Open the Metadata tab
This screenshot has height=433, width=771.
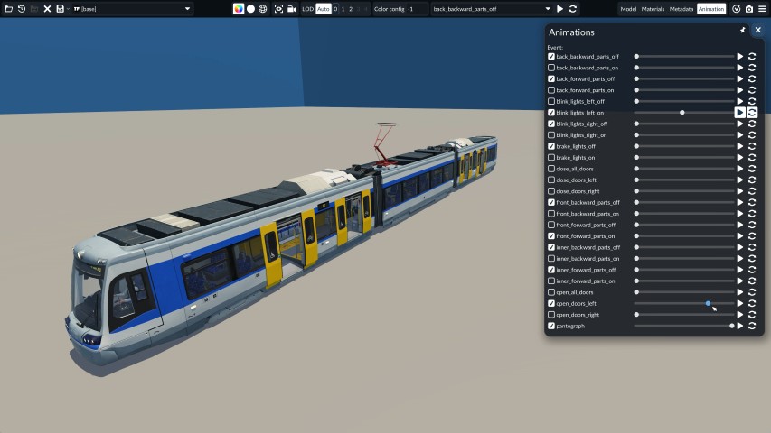click(x=681, y=9)
